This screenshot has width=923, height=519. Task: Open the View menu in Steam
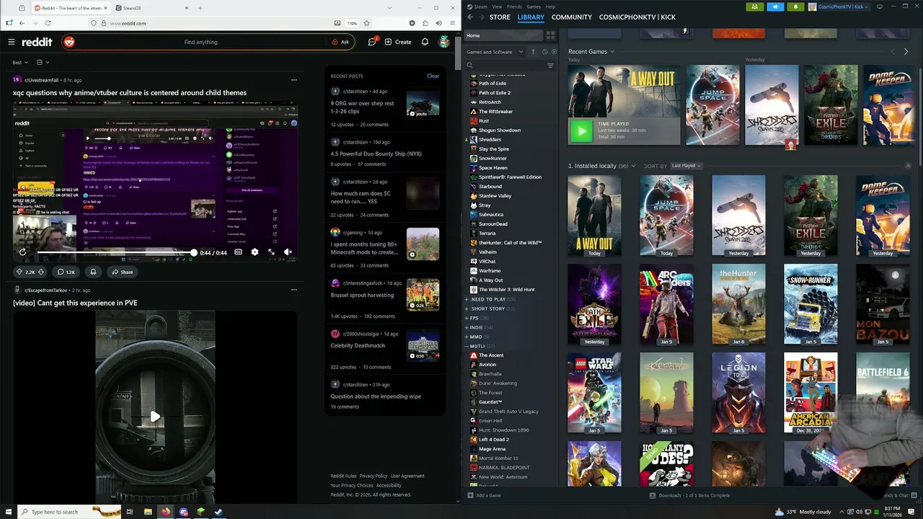click(497, 6)
